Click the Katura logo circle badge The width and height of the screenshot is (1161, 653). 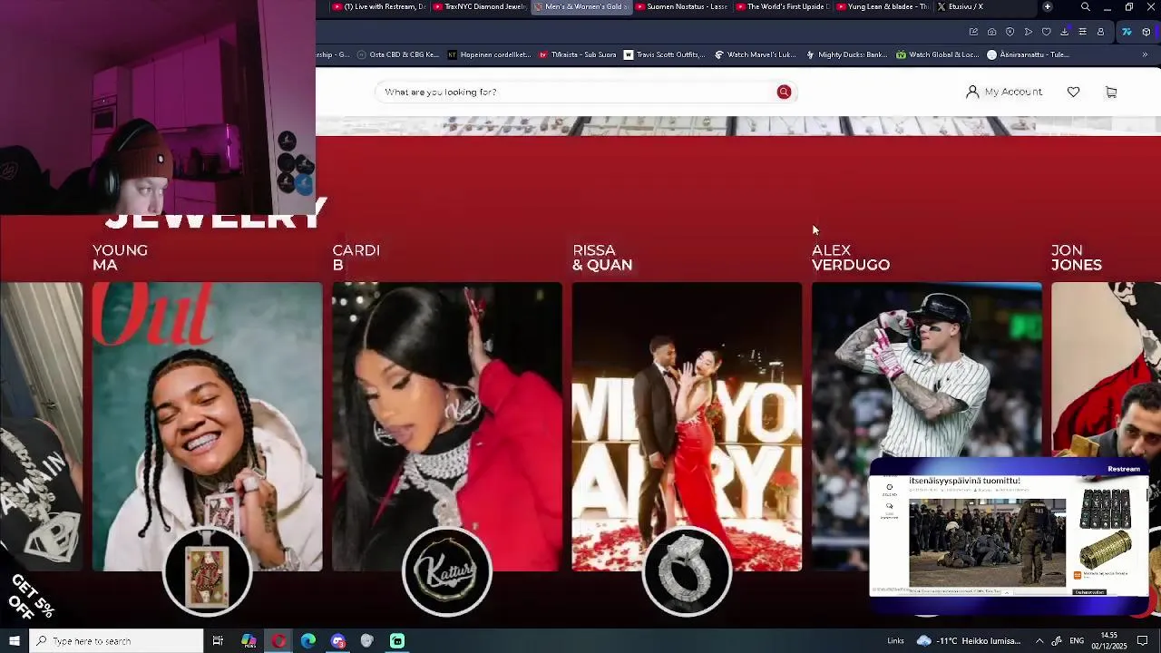(446, 571)
